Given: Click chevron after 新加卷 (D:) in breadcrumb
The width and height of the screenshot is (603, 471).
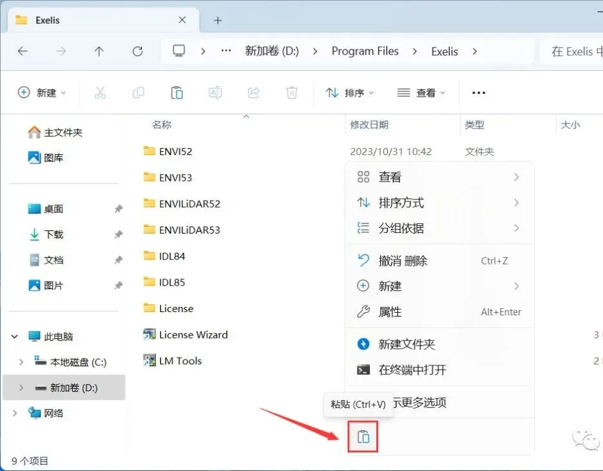Looking at the screenshot, I should [315, 51].
